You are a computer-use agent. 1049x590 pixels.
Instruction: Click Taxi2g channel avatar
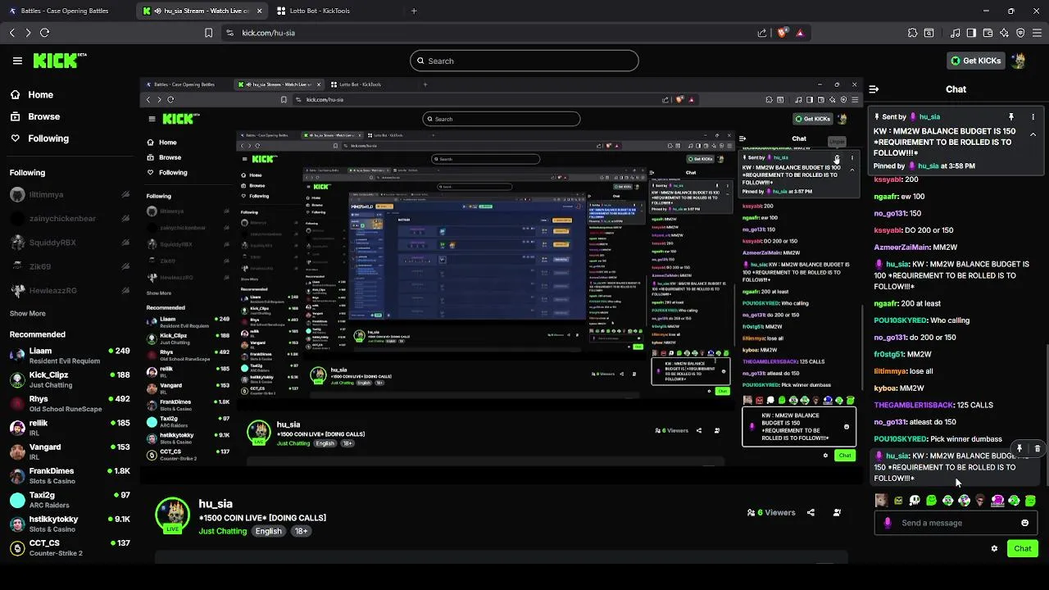17,500
